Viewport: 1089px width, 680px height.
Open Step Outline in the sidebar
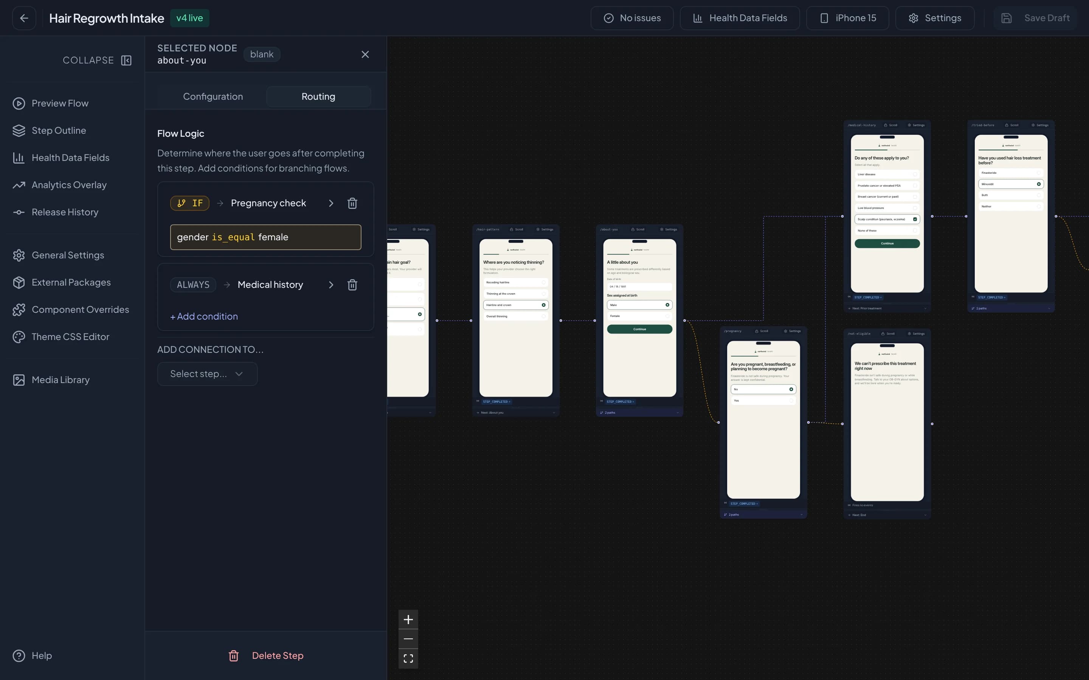(x=49, y=130)
